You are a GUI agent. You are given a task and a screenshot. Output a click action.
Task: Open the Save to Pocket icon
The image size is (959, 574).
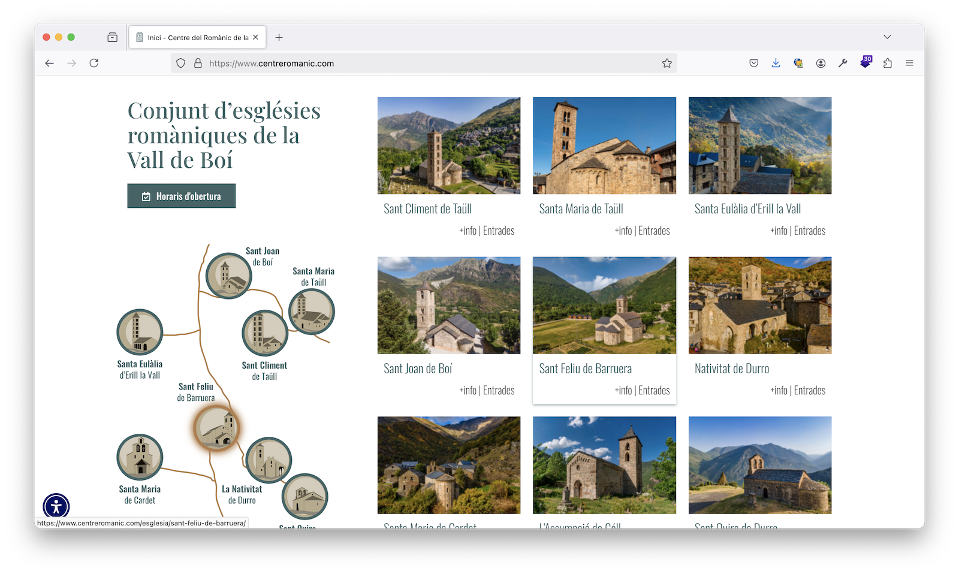753,63
